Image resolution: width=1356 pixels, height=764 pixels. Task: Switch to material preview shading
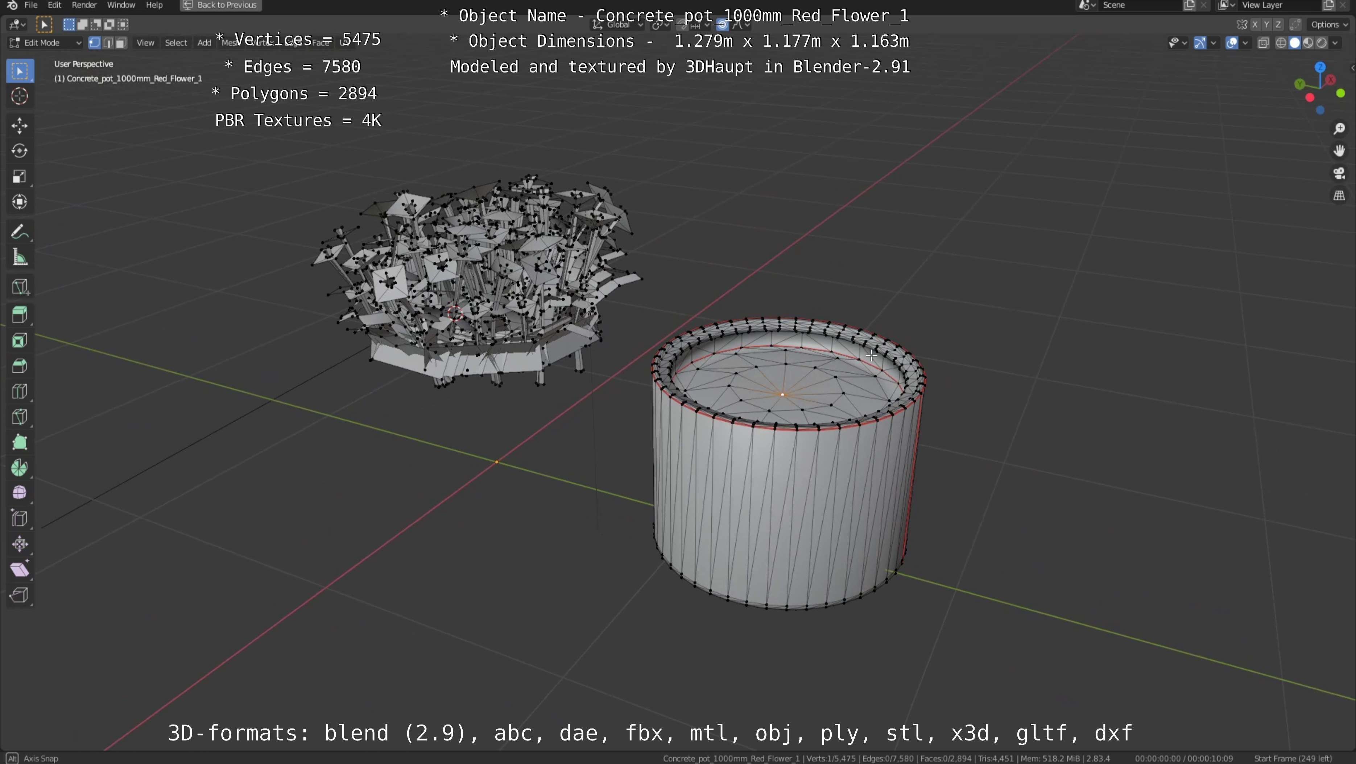[x=1308, y=43]
